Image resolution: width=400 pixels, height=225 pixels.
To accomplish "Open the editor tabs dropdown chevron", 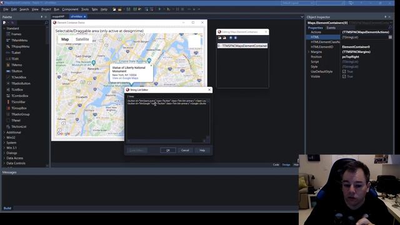I will point(302,17).
